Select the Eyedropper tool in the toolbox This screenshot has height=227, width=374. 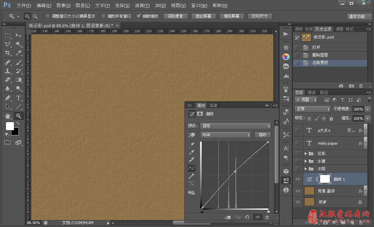(18, 53)
